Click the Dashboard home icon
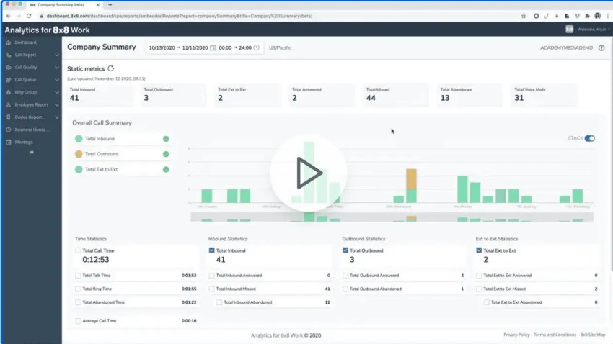This screenshot has height=344, width=613. 9,42
